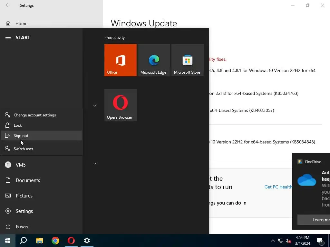Viewport: 330px width, 247px height.
Task: Launch Opera Browser tile
Action: [121, 105]
